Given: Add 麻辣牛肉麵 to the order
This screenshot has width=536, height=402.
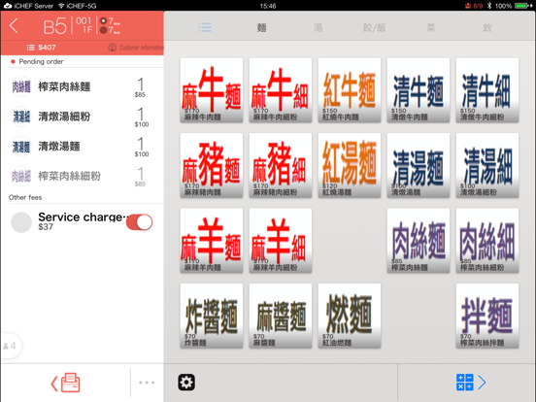Looking at the screenshot, I should (212, 90).
